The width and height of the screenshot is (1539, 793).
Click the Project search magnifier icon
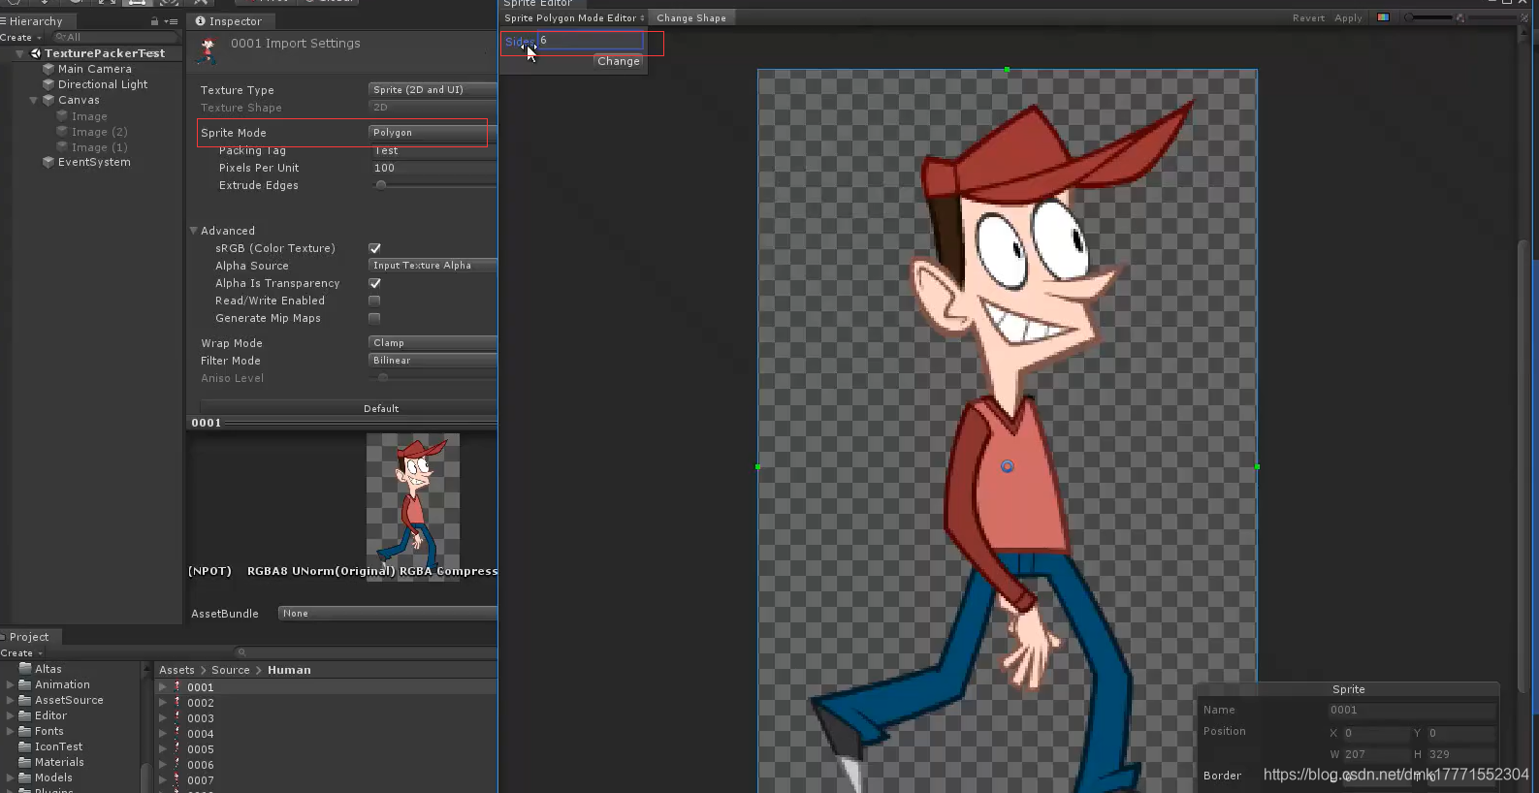241,652
